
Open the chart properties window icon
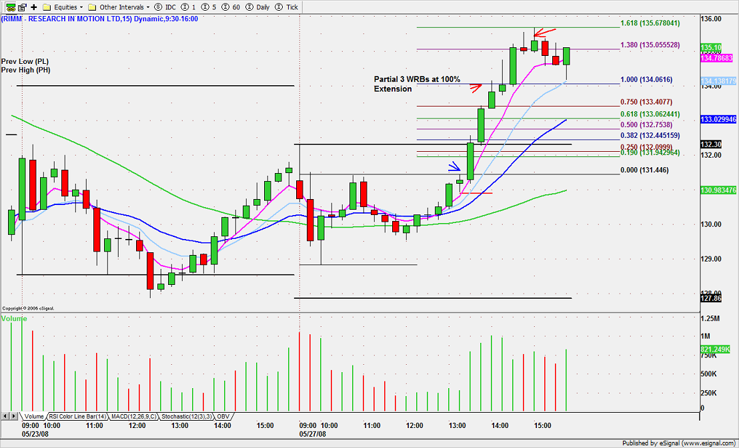click(22, 7)
